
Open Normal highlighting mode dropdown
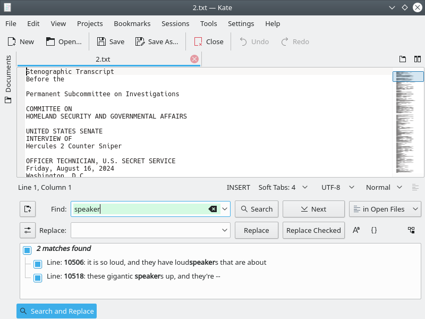point(384,188)
